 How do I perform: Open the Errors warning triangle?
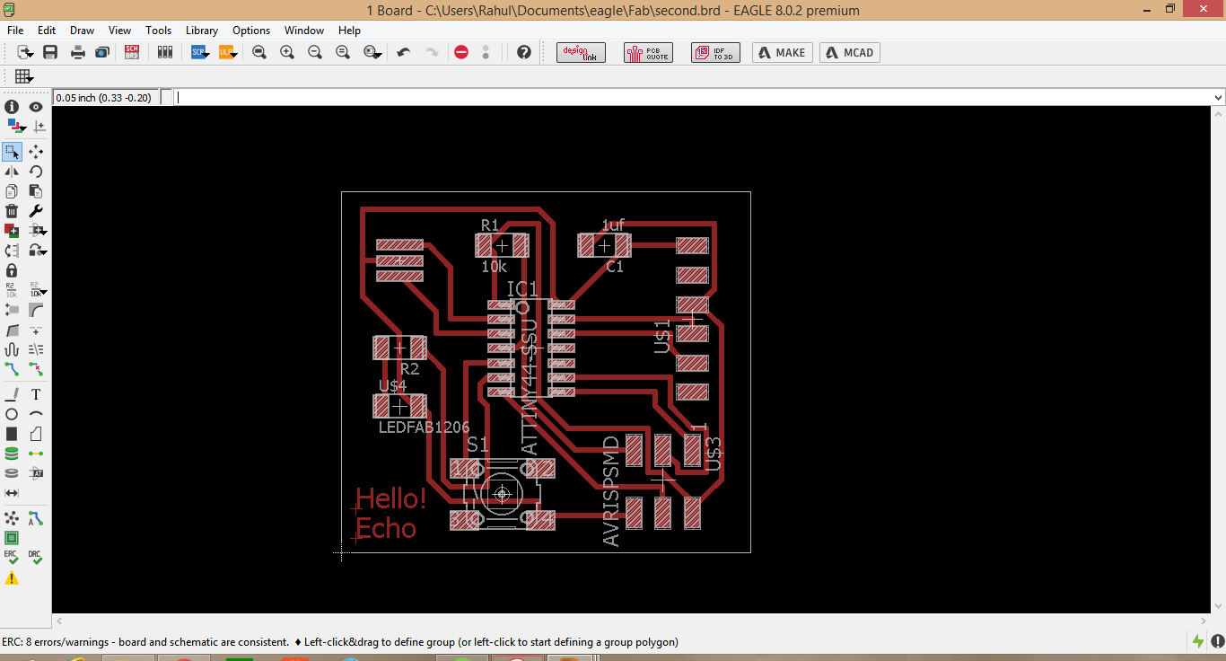pyautogui.click(x=12, y=578)
